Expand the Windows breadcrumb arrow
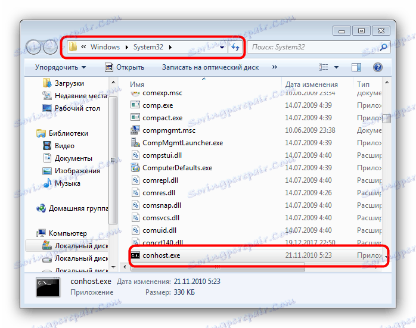Screen dimensions: 416x328 pos(126,47)
